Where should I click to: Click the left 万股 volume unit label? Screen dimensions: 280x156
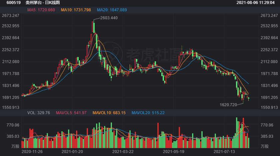pyautogui.click(x=15, y=146)
